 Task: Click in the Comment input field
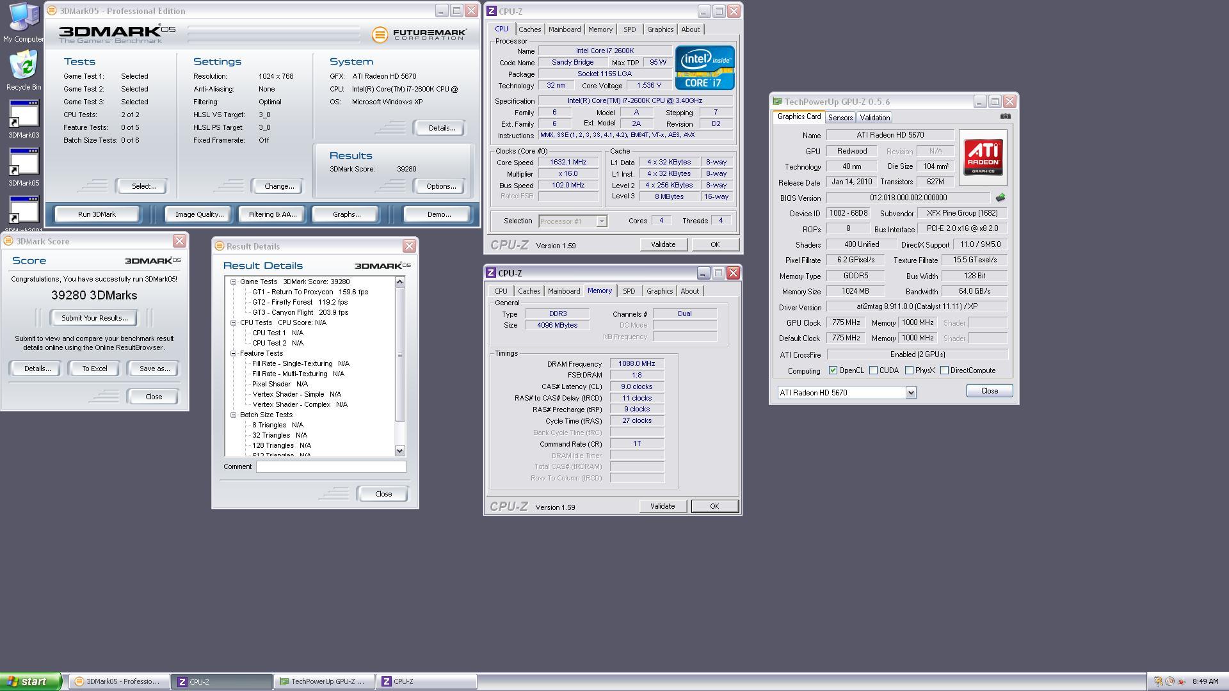[331, 466]
